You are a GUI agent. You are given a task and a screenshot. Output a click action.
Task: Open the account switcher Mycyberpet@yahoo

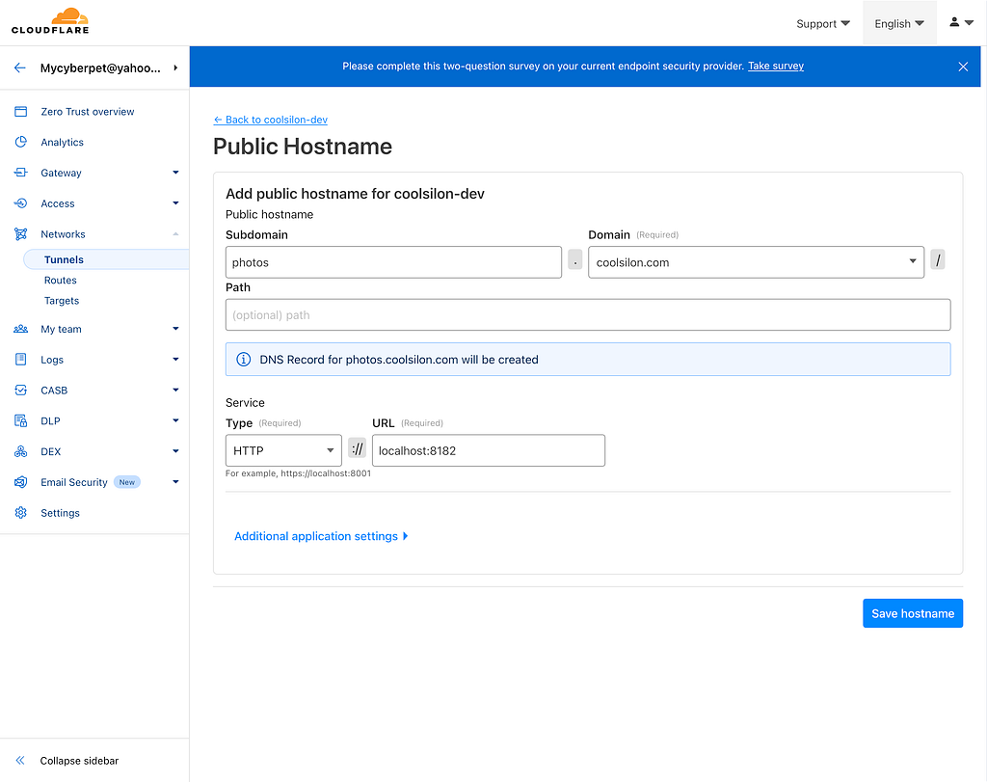click(x=108, y=68)
